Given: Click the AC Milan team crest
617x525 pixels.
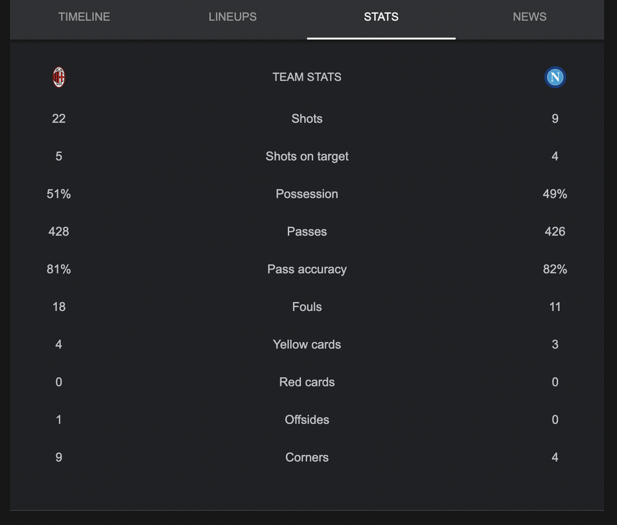Looking at the screenshot, I should tap(58, 77).
